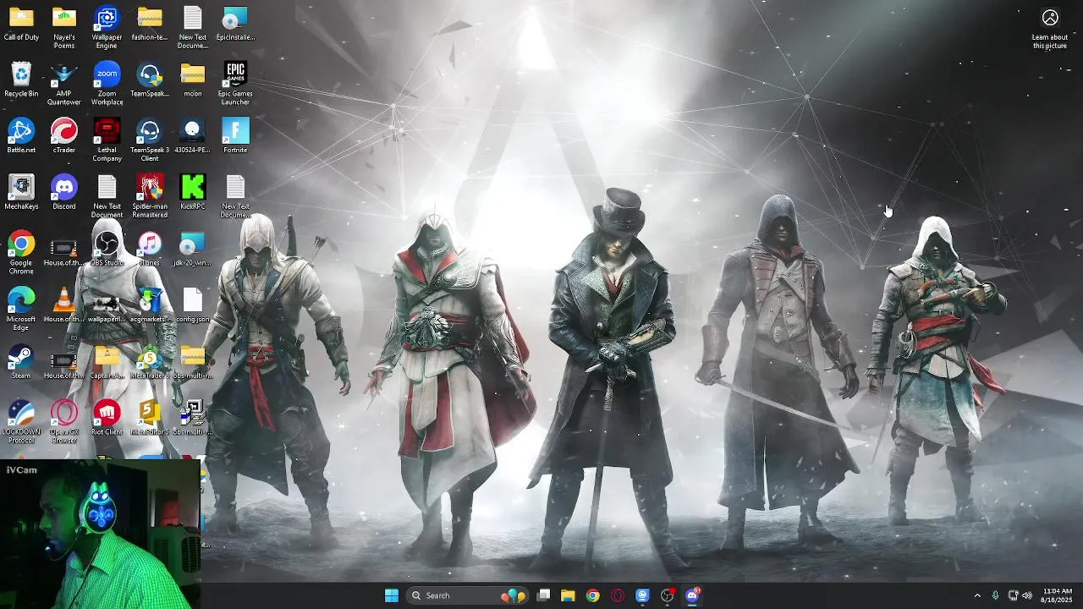This screenshot has width=1083, height=609.
Task: Launch Steam
Action: click(x=21, y=362)
